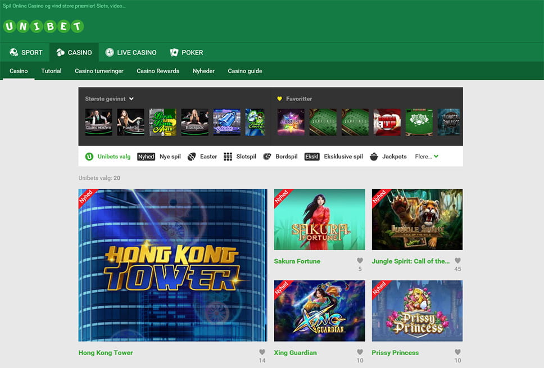The width and height of the screenshot is (544, 368).
Task: Click the Nyhed badge icon
Action: [x=146, y=156]
